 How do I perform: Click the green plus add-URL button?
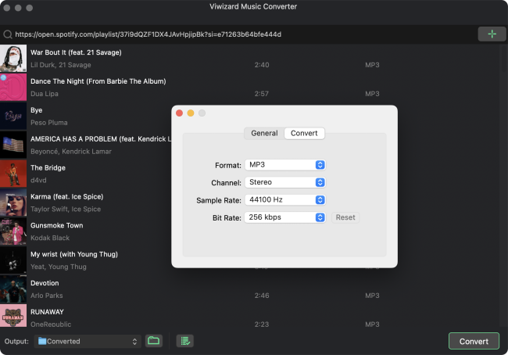pos(492,34)
